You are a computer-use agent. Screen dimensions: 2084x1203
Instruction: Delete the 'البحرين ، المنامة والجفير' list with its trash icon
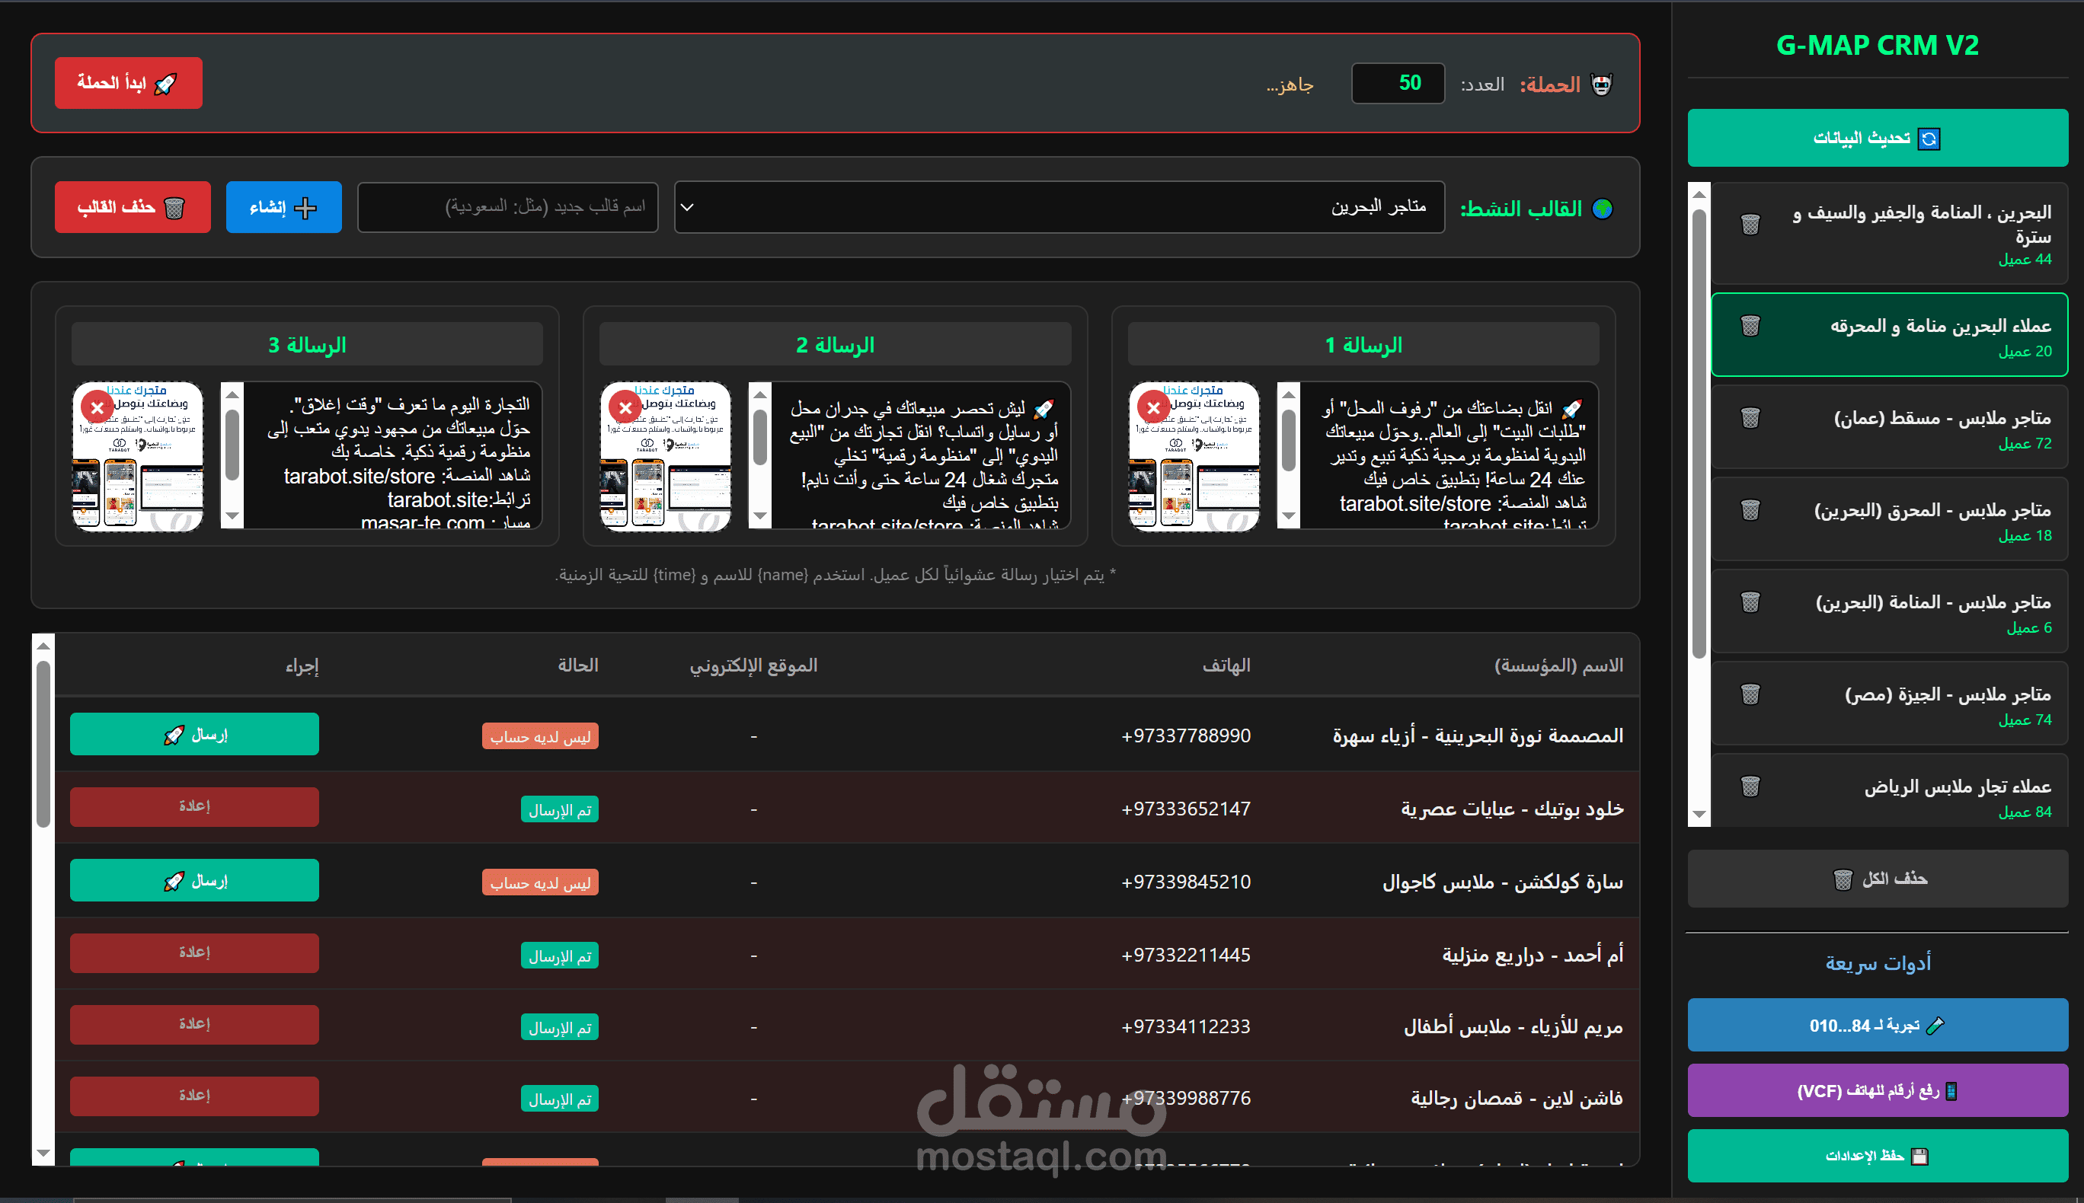pyautogui.click(x=1750, y=224)
